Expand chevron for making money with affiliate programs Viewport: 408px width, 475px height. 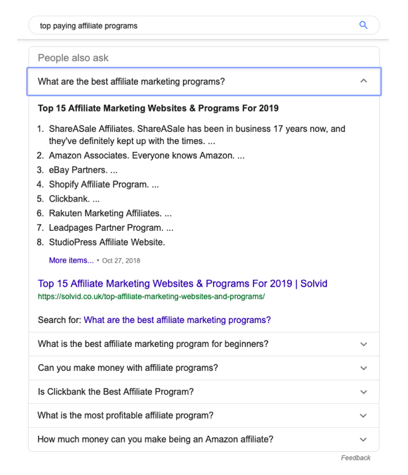tap(363, 368)
